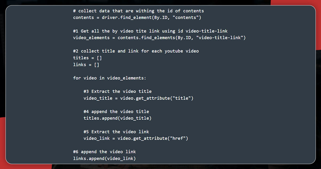Click the for video in video_elements loop line
This screenshot has height=169, width=321.
[x=109, y=78]
